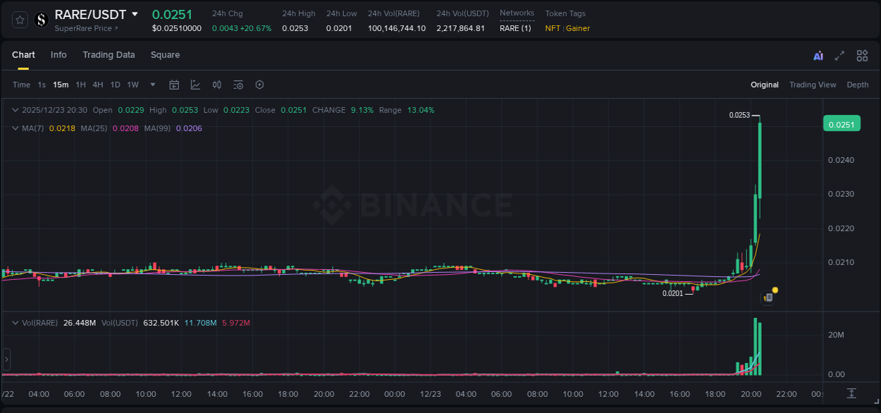This screenshot has width=881, height=413.
Task: Switch to the Trading Data tab
Action: [x=109, y=55]
